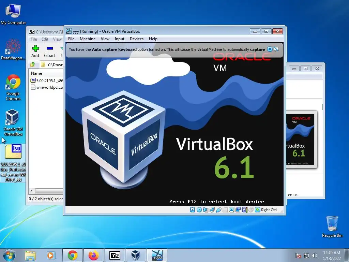Click the Add button in 7-Zip toolbar
The image size is (349, 262).
pyautogui.click(x=35, y=52)
